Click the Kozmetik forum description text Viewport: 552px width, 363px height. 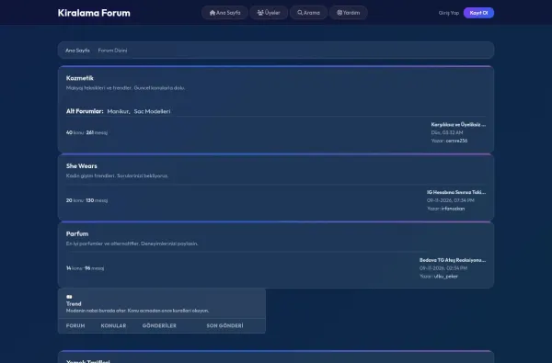125,88
